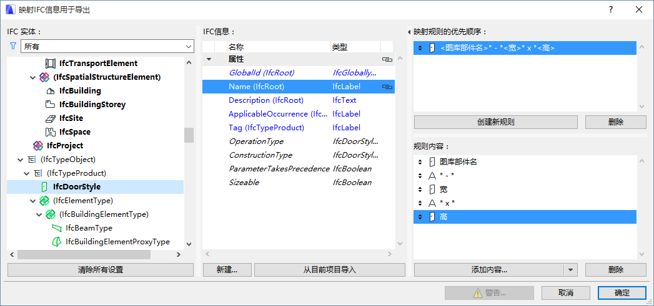Click the IfcDoorStyle door icon
The width and height of the screenshot is (654, 306).
[44, 187]
